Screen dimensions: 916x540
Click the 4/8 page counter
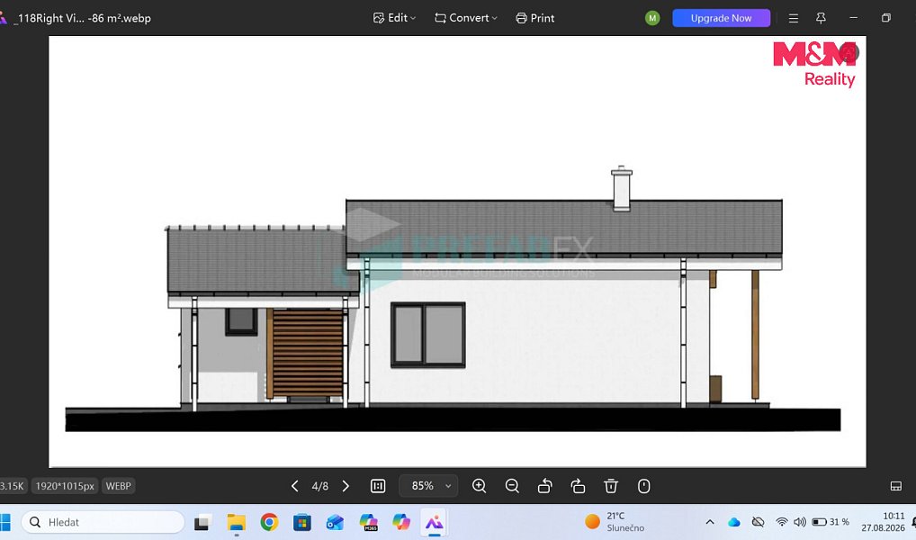[x=320, y=486]
